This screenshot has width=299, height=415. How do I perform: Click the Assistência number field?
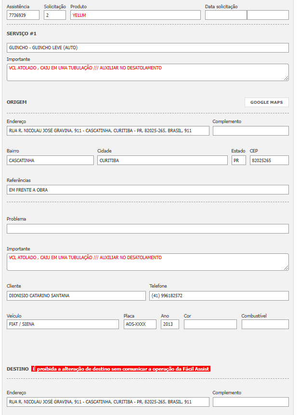pyautogui.click(x=23, y=15)
